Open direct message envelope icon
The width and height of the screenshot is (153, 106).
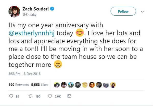coord(69,96)
